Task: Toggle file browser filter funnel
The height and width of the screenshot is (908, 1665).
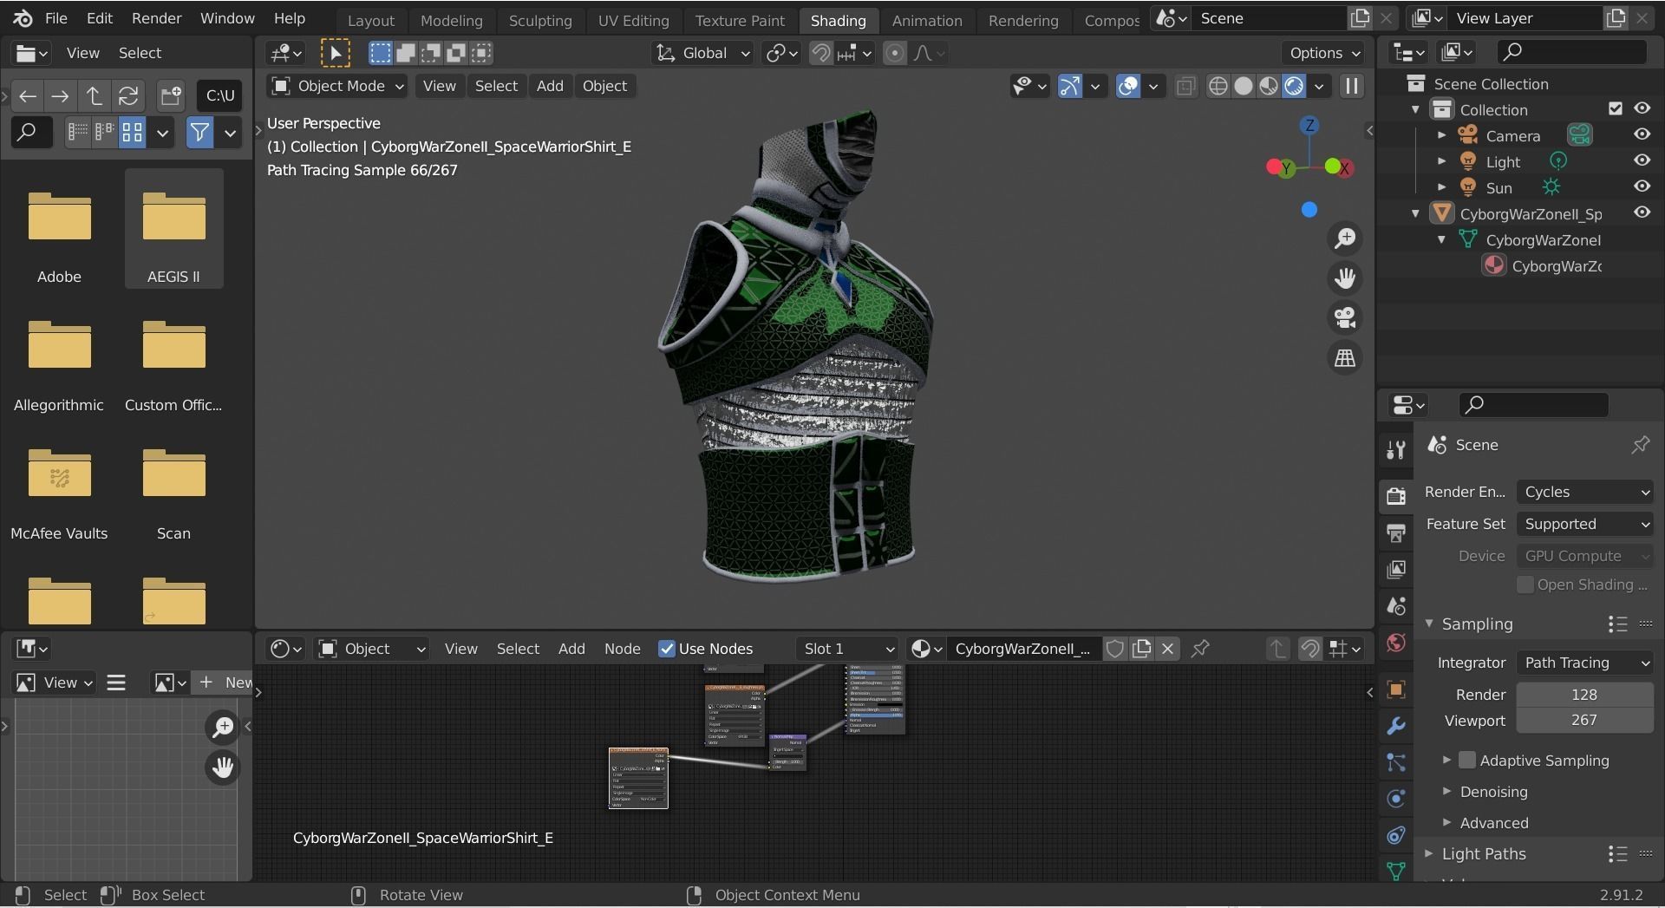Action: pyautogui.click(x=199, y=133)
